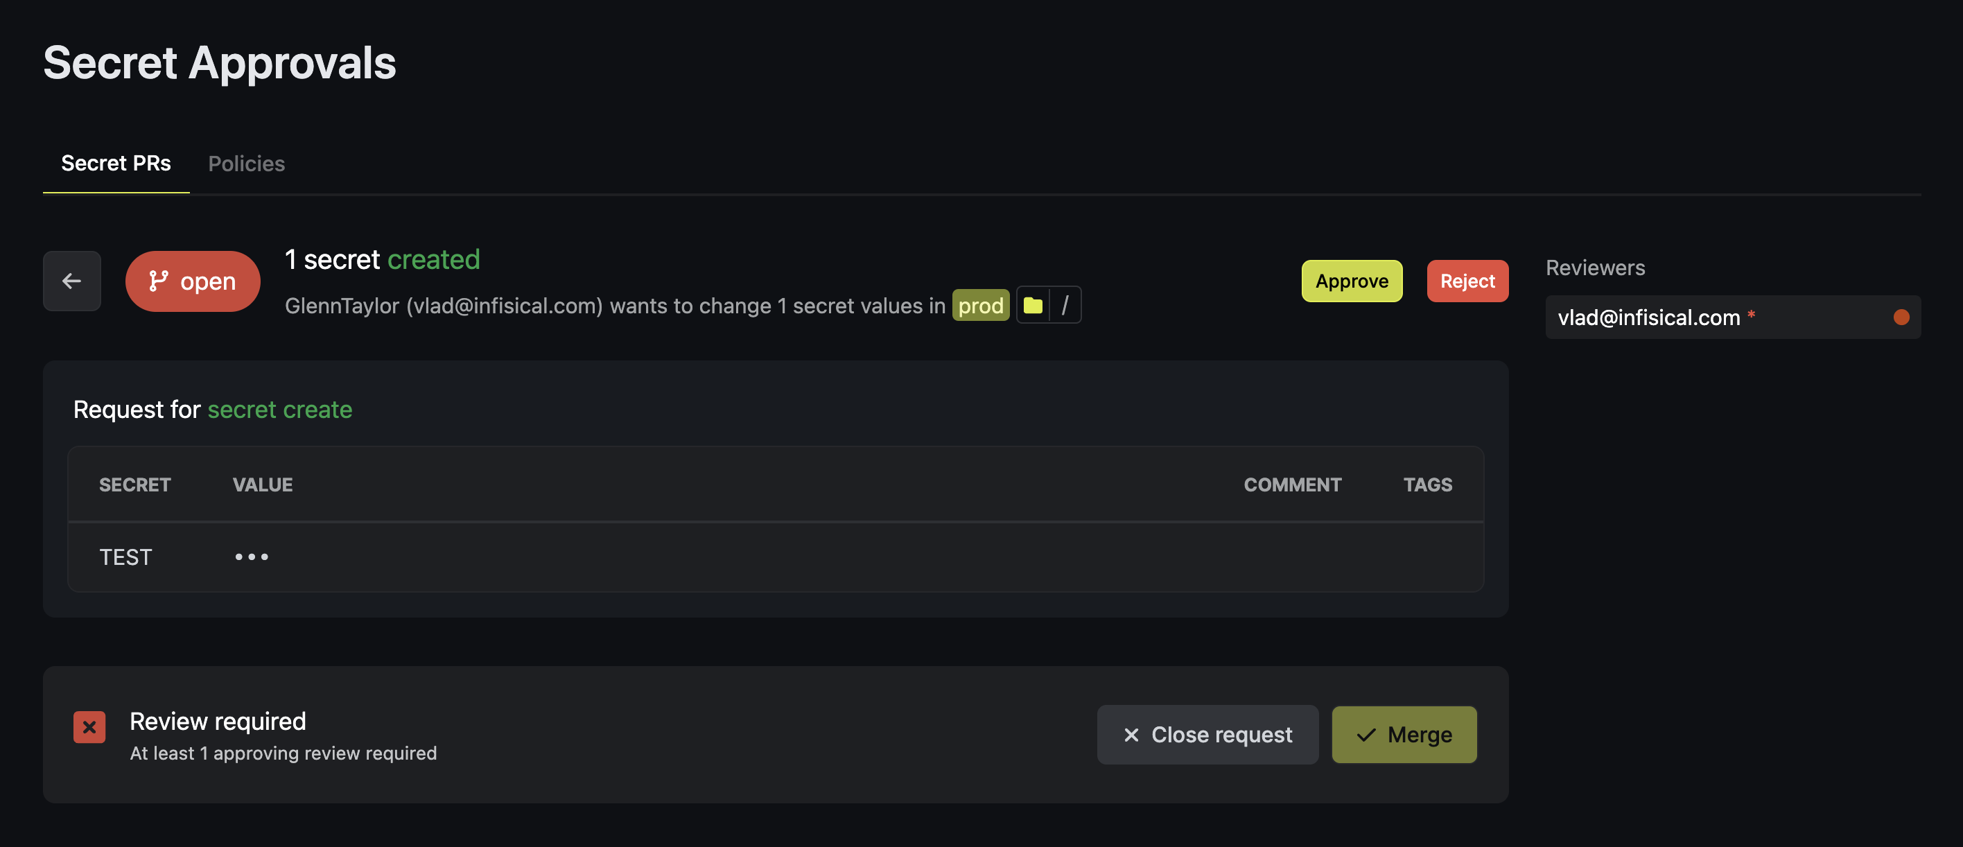Click the open status badge

193,281
